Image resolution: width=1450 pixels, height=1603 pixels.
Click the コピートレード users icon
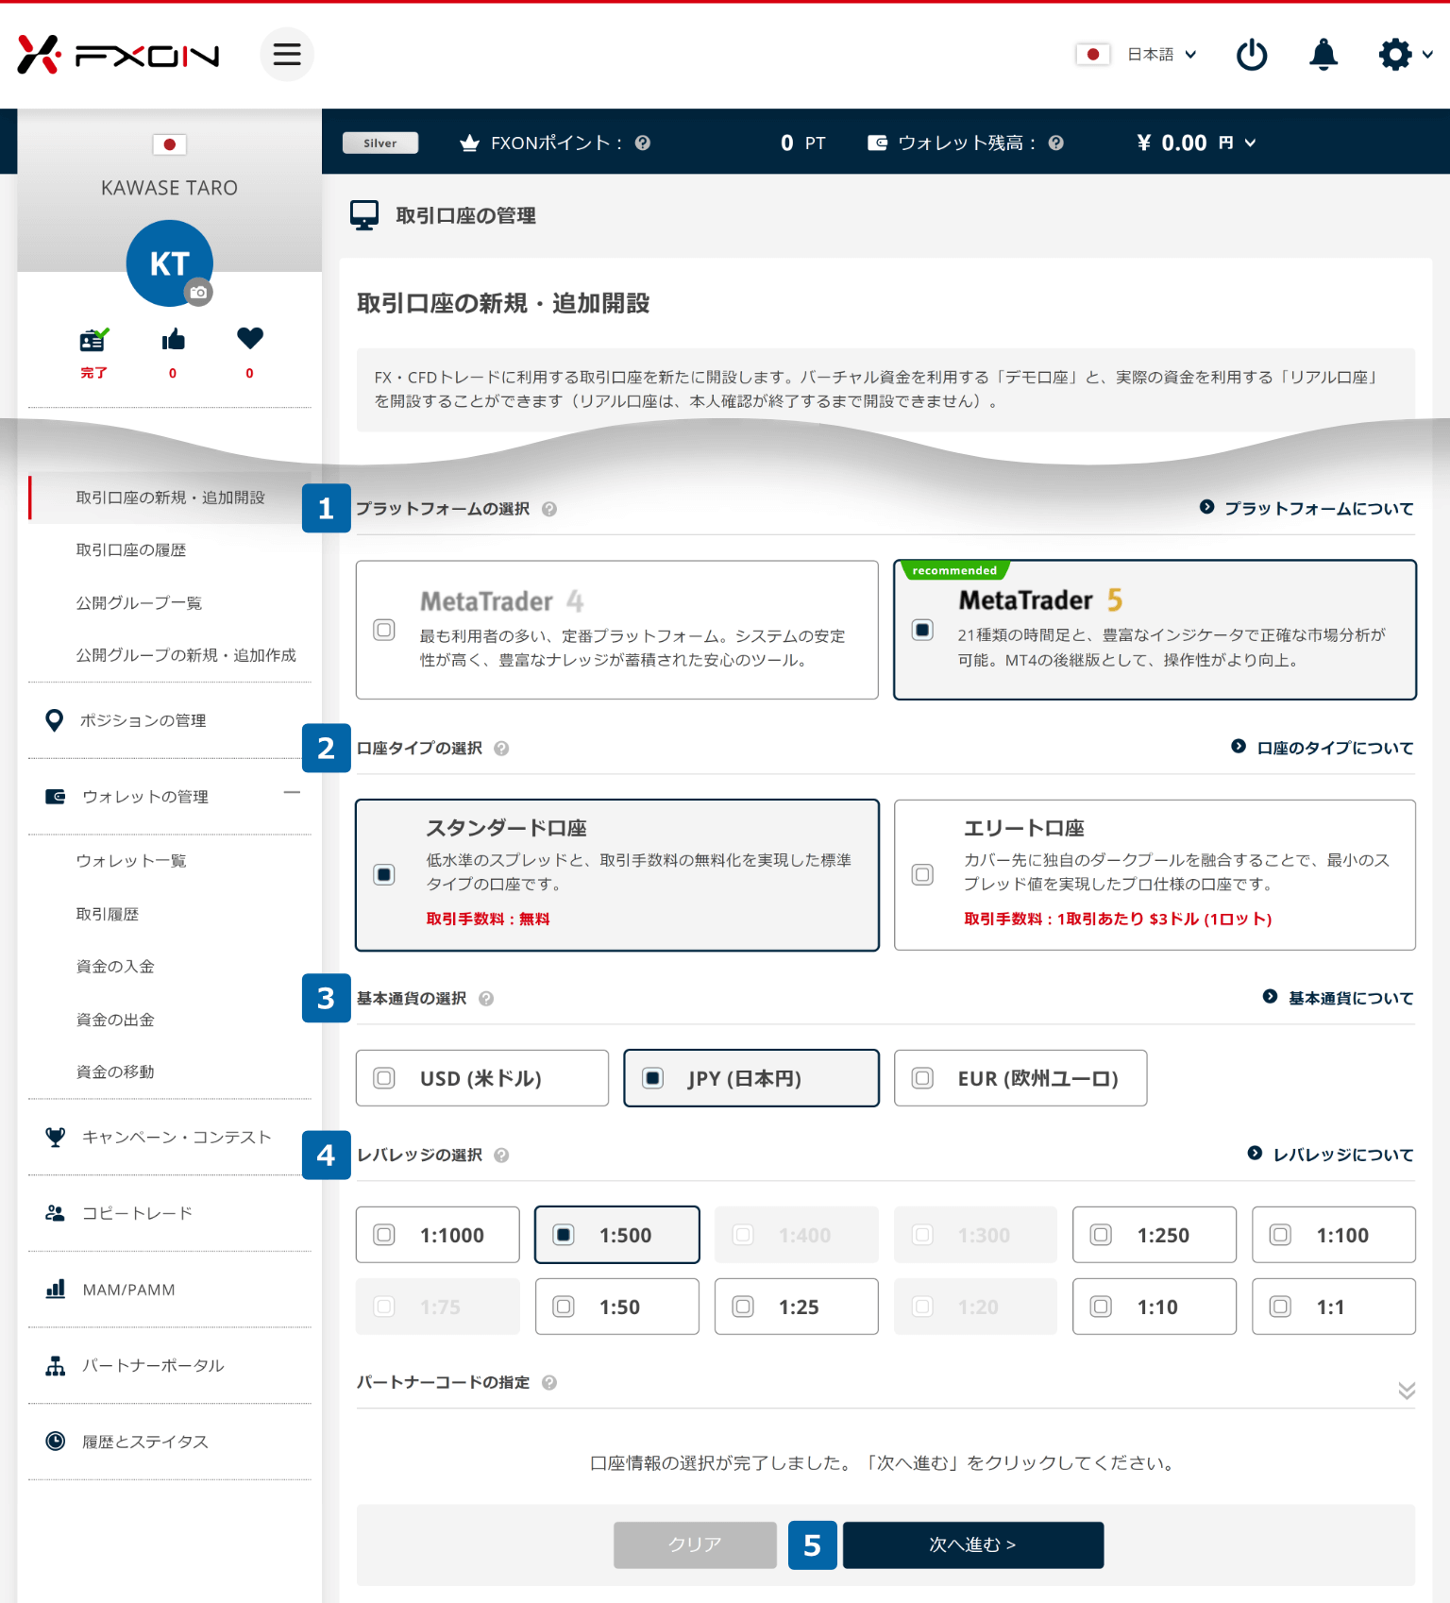(x=56, y=1213)
